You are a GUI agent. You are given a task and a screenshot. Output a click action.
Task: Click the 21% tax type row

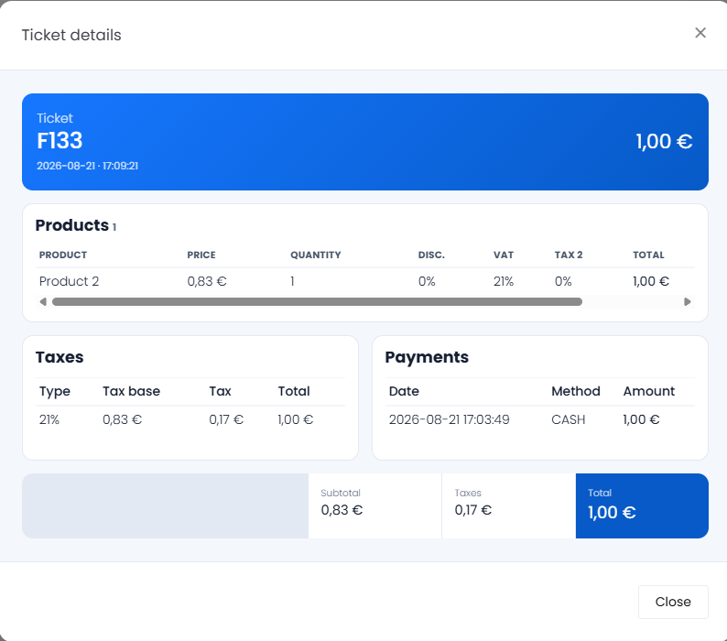tap(190, 419)
